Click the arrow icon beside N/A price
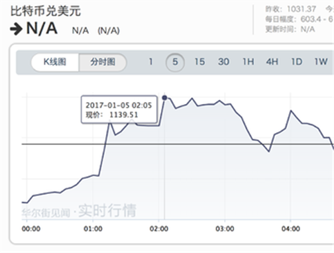Screen dimensions: 334x253 pos(16,29)
